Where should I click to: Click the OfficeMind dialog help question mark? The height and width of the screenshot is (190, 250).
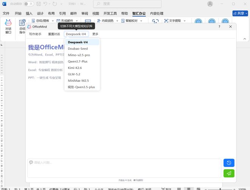[219, 26]
